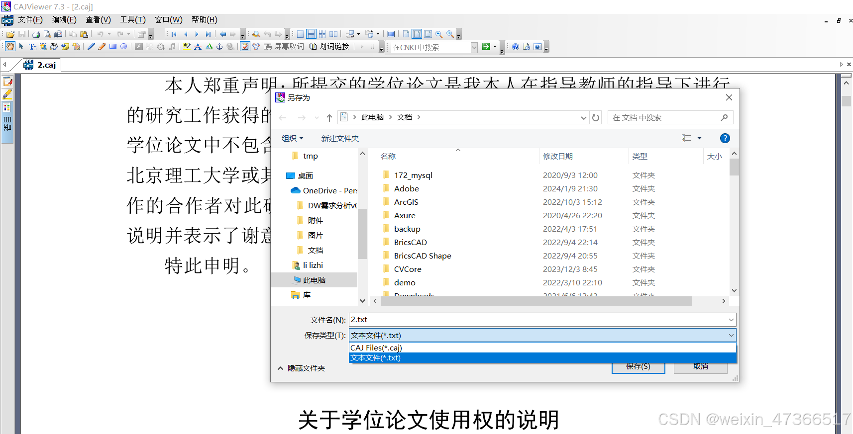Click the Open file toolbar icon
Viewport: 853px width, 434px height.
pos(10,34)
